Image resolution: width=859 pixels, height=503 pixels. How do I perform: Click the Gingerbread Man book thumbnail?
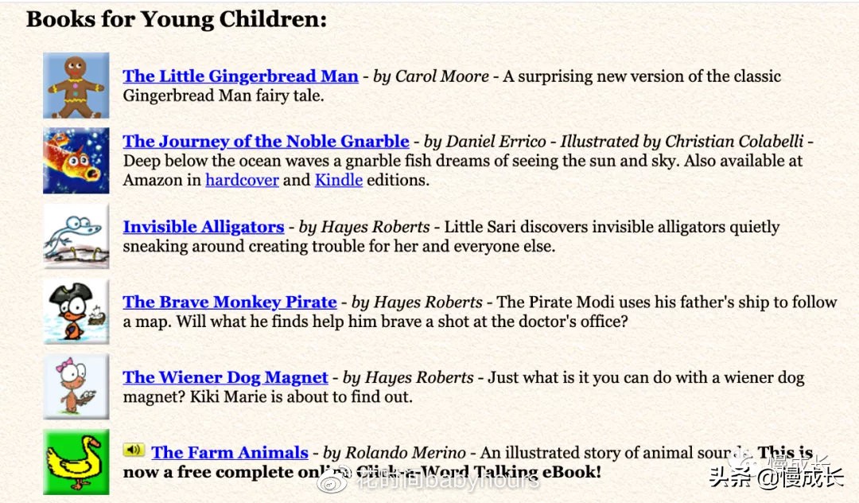pos(76,86)
